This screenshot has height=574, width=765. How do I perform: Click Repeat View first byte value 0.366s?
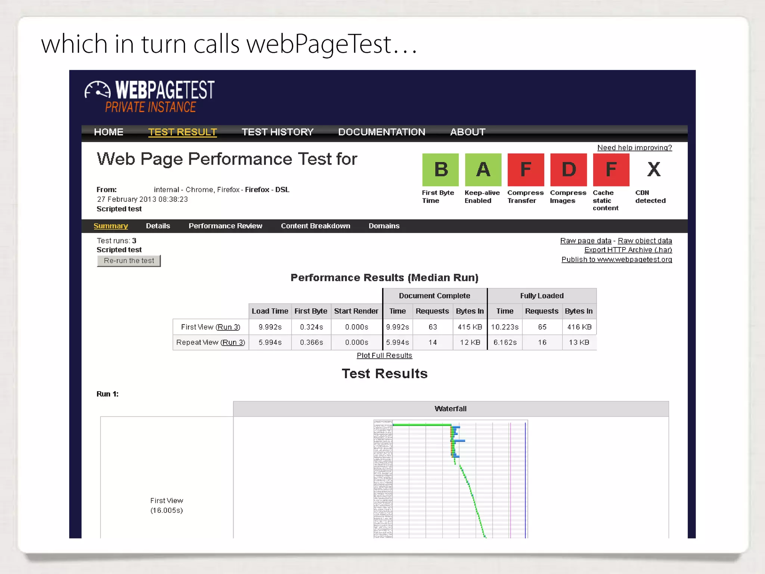(312, 342)
